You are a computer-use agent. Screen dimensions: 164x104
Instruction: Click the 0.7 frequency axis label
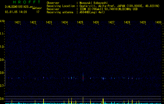tap(2, 86)
